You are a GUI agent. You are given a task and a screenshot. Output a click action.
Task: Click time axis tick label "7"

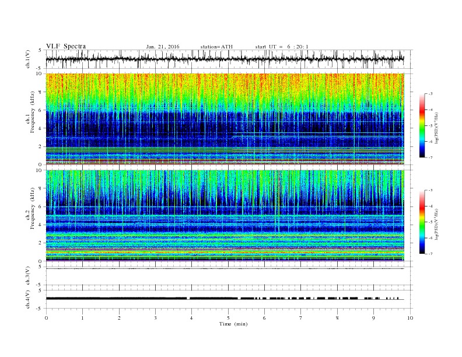coord(301,318)
